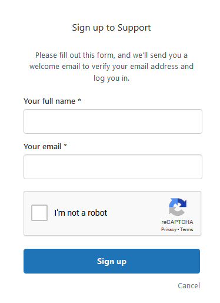This screenshot has width=220, height=303.
Task: Cancel the sign up form
Action: (x=189, y=285)
